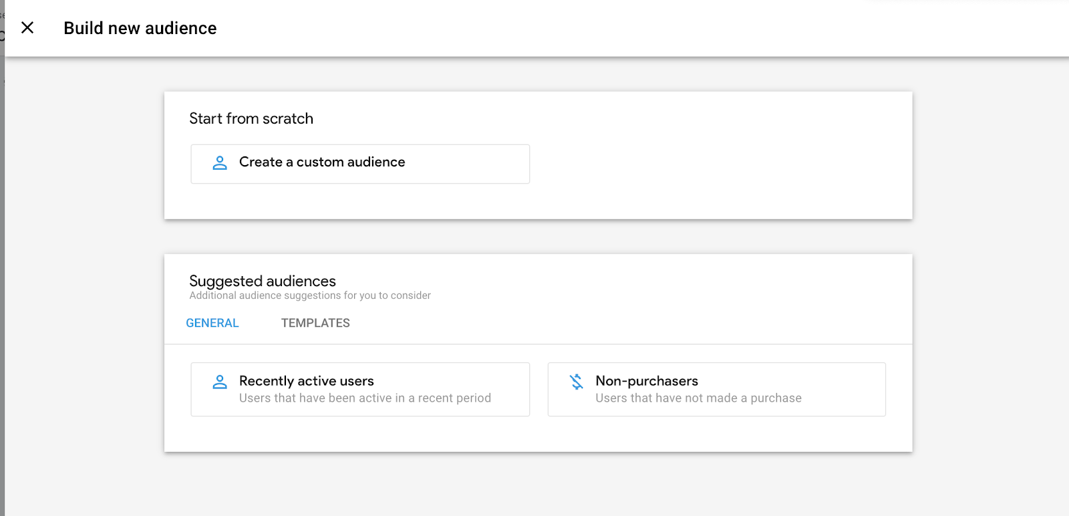Close the Build new audience panel
The height and width of the screenshot is (516, 1069).
(x=27, y=28)
